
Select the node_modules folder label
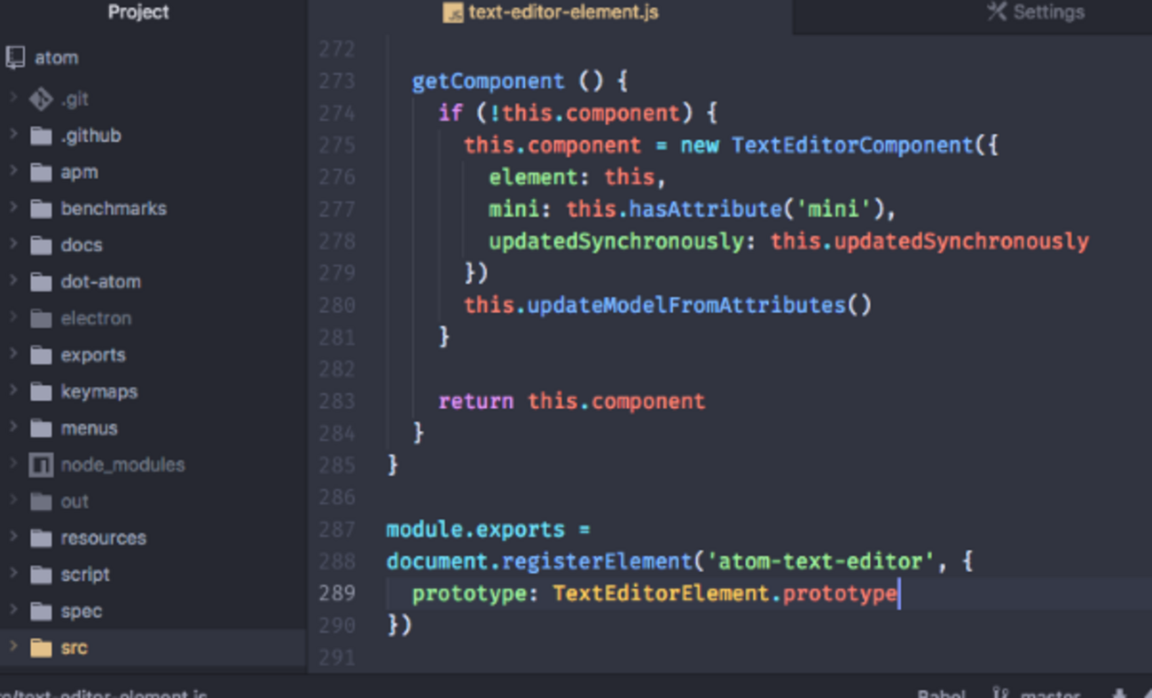(123, 465)
